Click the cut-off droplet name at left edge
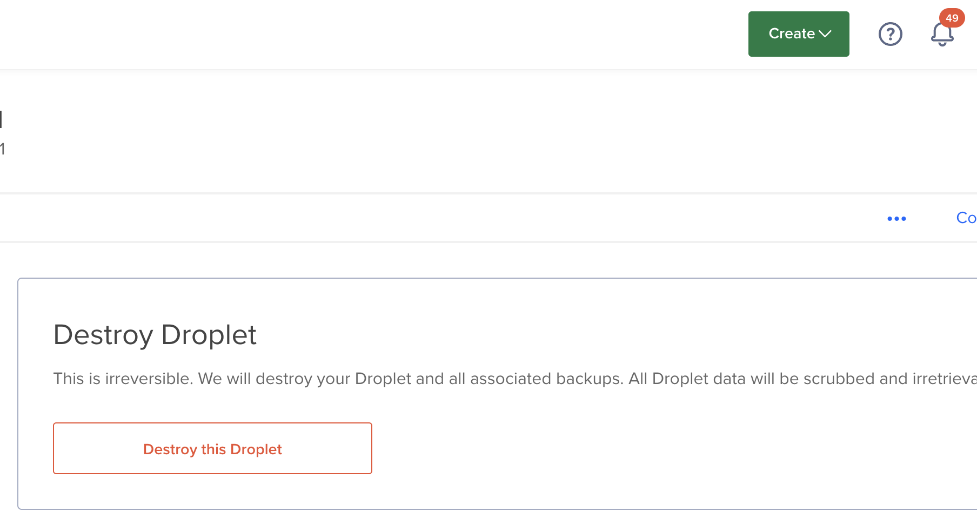This screenshot has width=977, height=525. point(2,119)
